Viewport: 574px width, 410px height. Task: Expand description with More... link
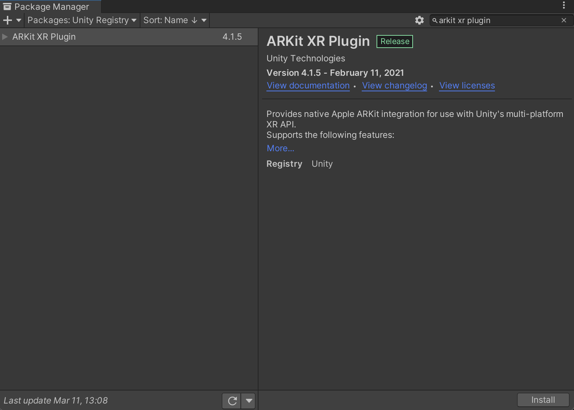pyautogui.click(x=281, y=148)
